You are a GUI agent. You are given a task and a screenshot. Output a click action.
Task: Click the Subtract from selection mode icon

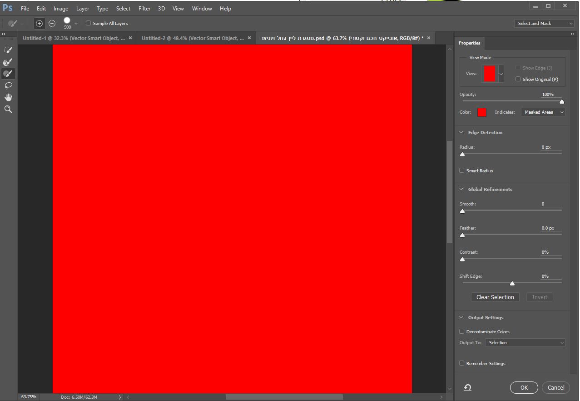[x=52, y=23]
